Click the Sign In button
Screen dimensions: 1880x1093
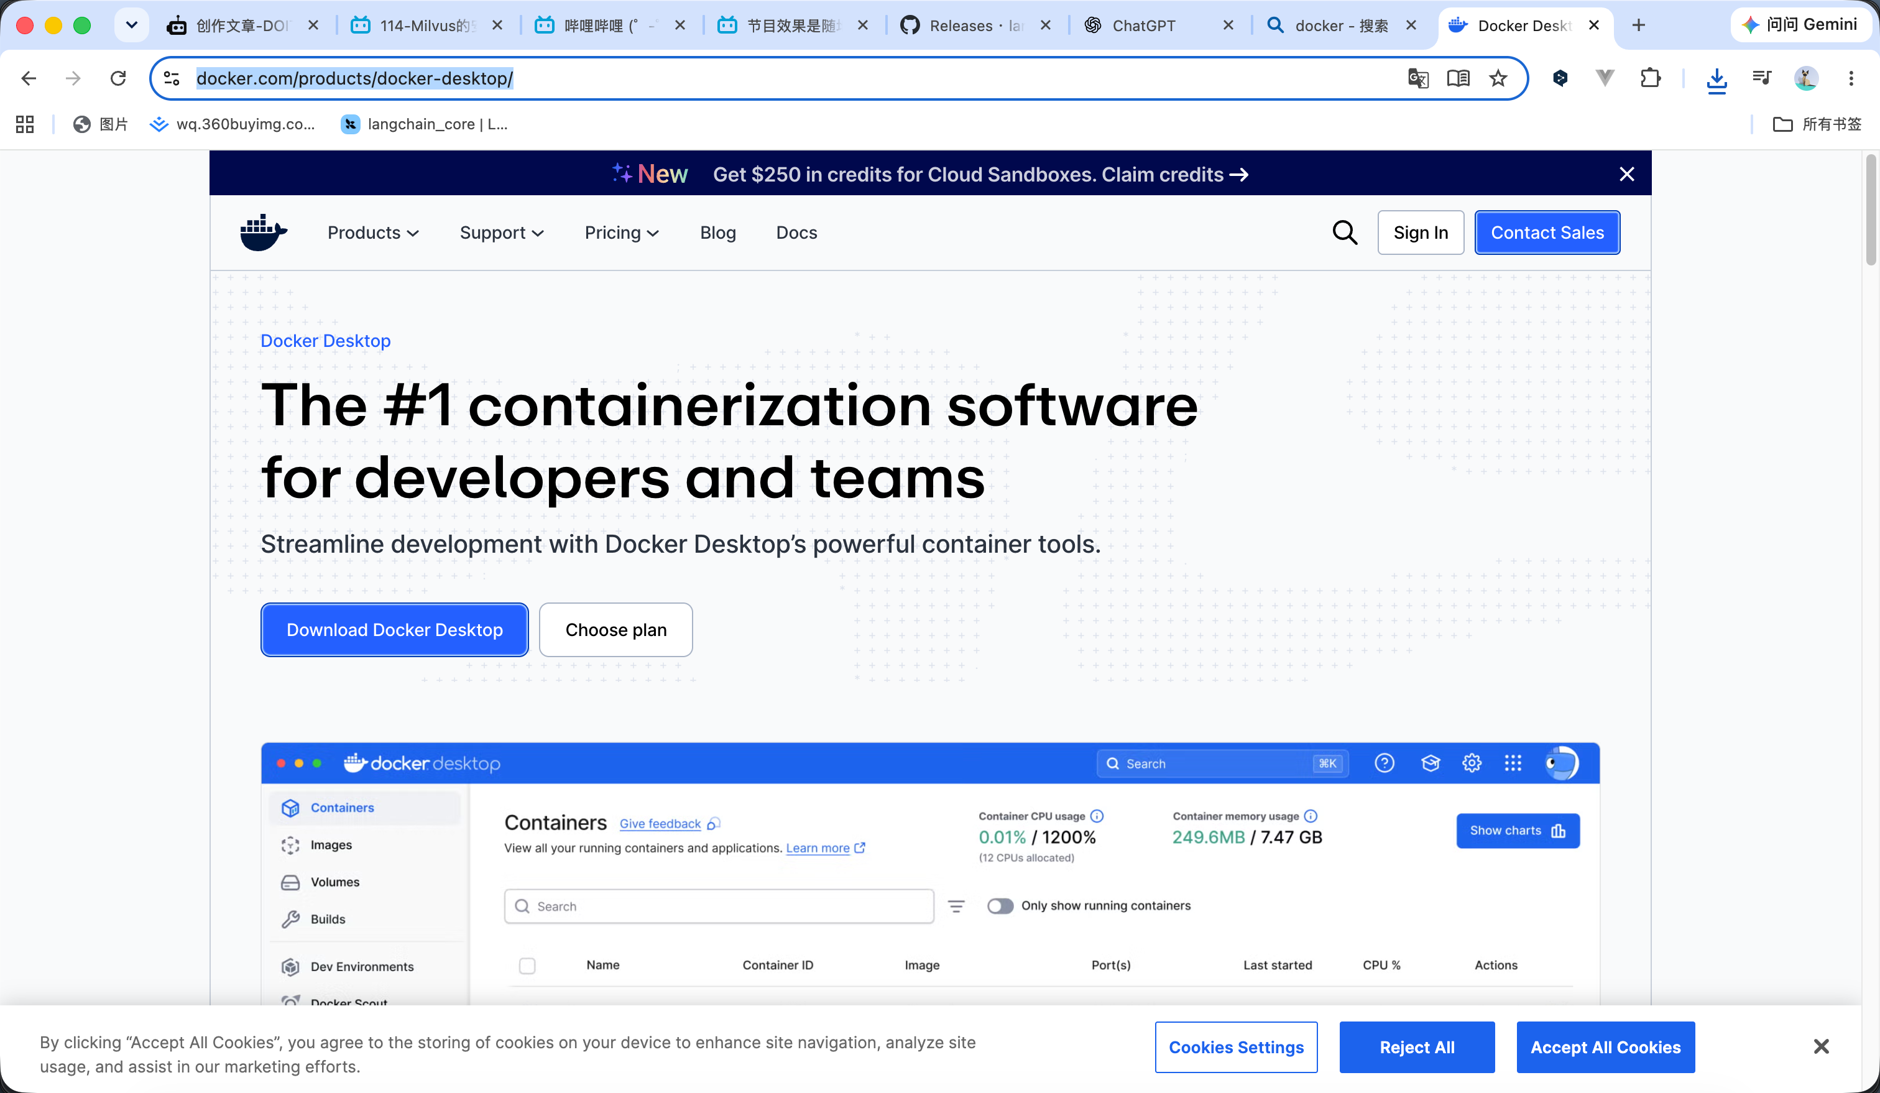pyautogui.click(x=1421, y=233)
